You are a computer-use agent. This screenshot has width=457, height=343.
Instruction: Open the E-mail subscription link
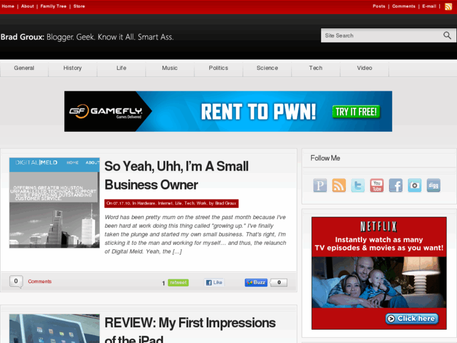429,6
